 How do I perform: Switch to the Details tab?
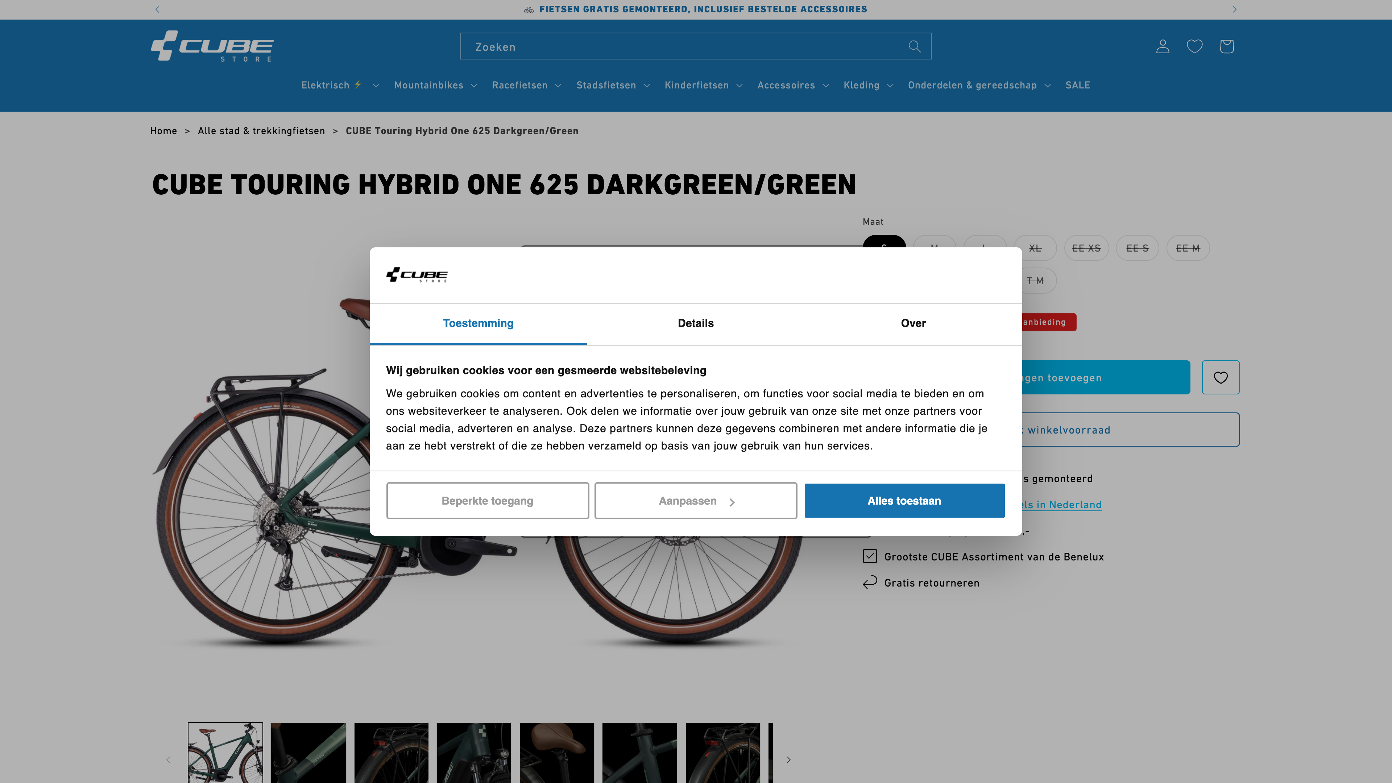(696, 323)
